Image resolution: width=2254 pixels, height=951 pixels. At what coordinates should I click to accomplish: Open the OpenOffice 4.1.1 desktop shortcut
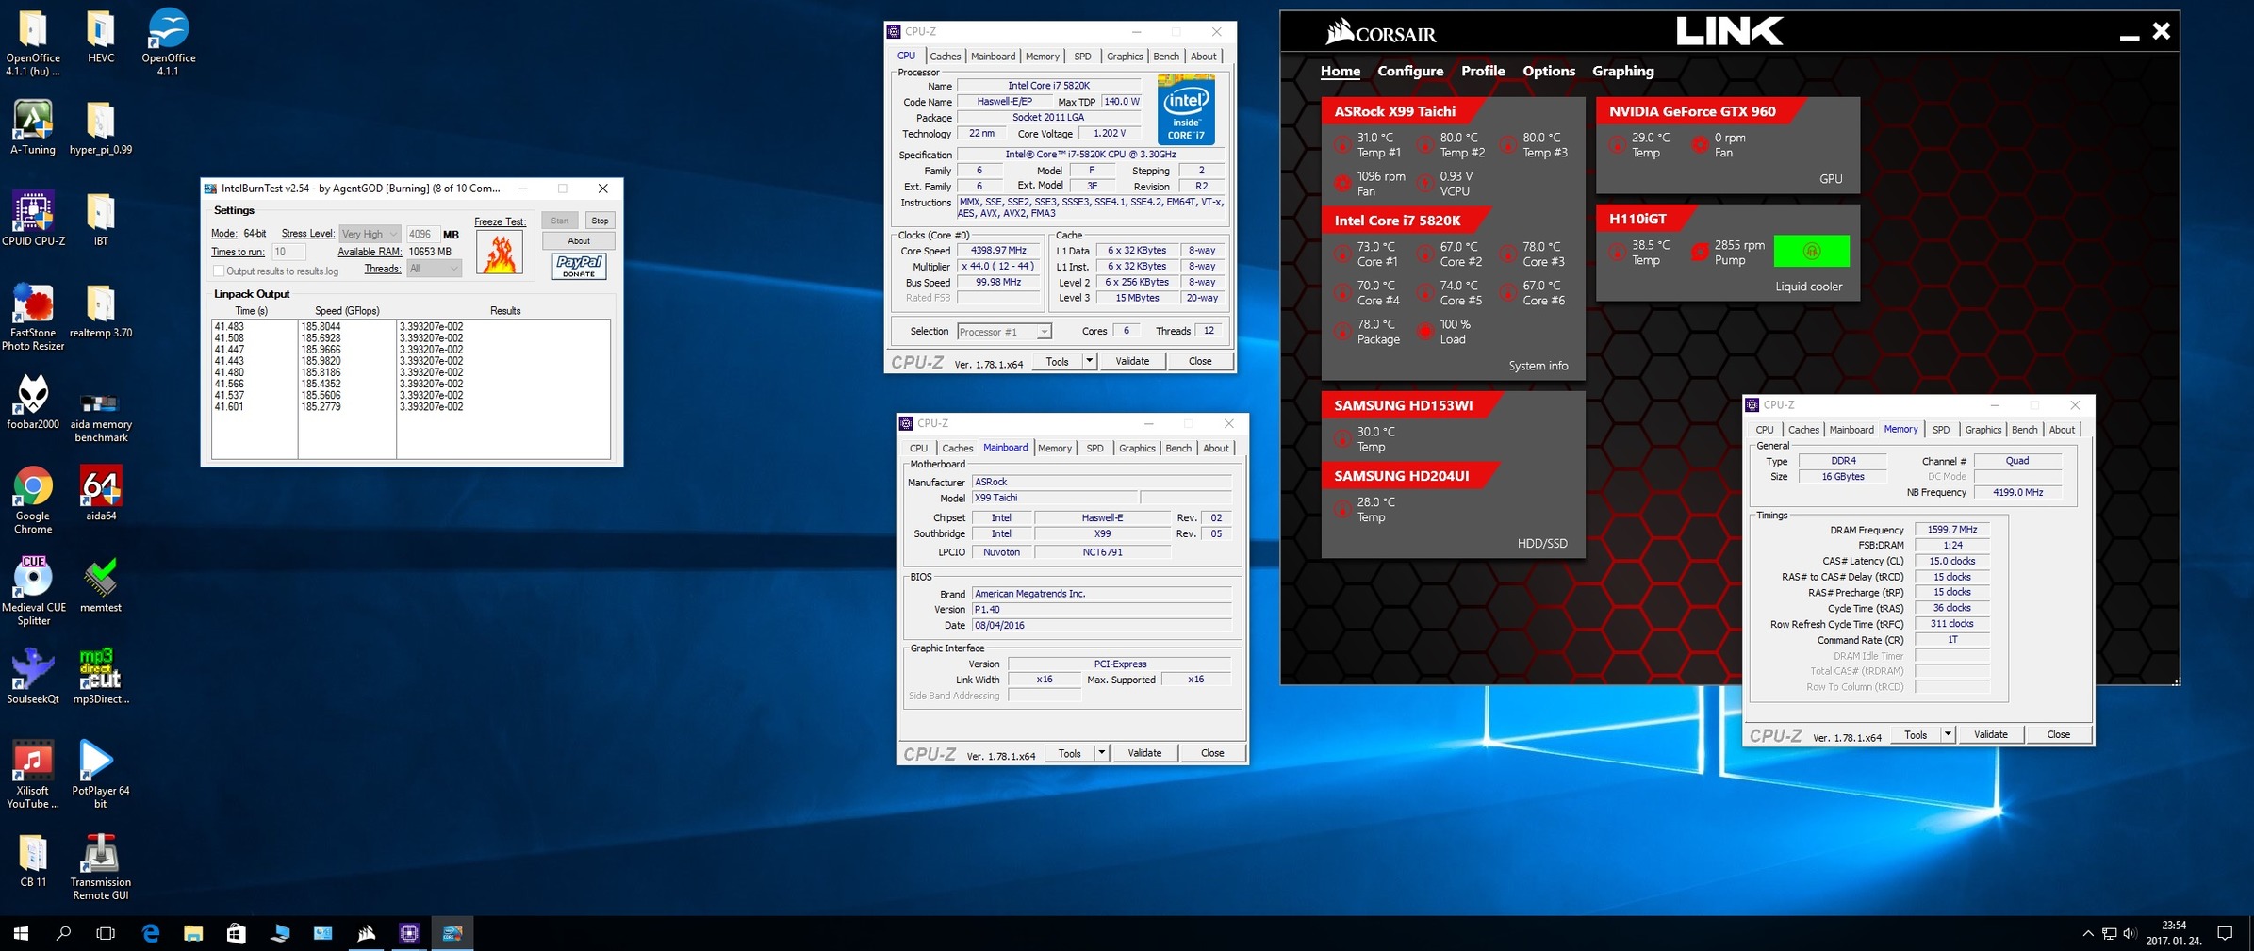pyautogui.click(x=168, y=42)
